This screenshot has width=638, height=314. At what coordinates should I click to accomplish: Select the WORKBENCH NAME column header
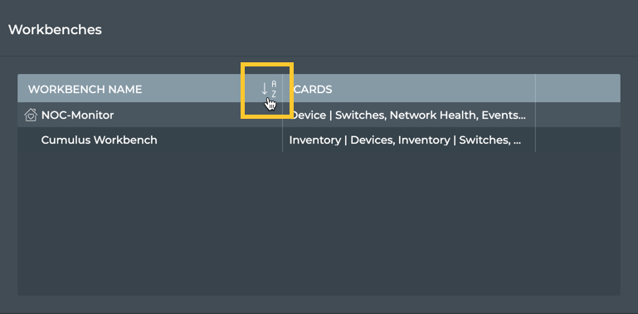tap(85, 89)
